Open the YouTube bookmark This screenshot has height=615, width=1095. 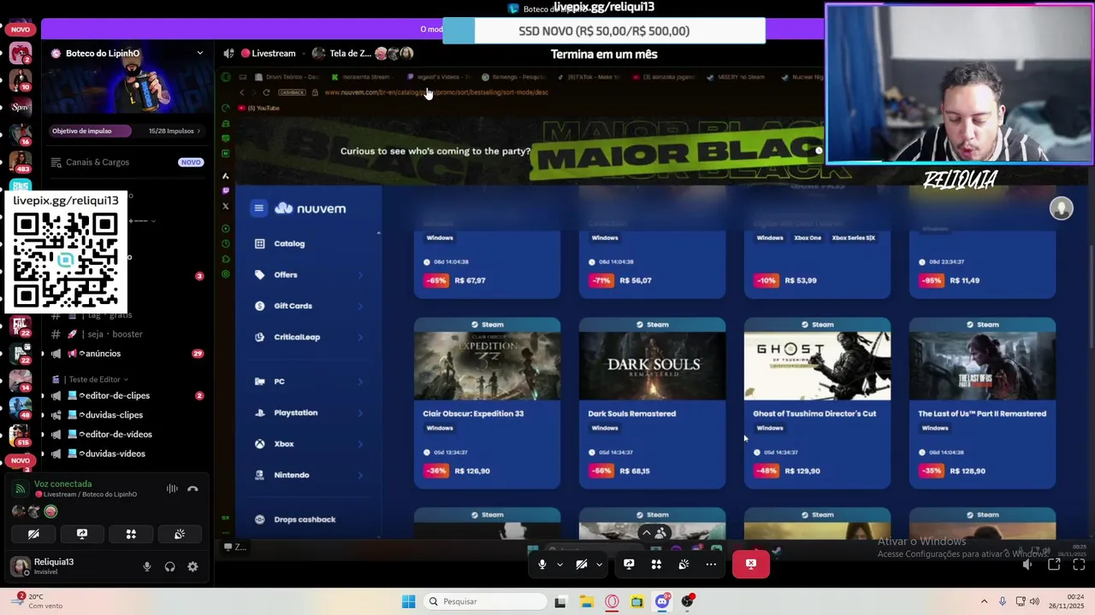coord(259,108)
